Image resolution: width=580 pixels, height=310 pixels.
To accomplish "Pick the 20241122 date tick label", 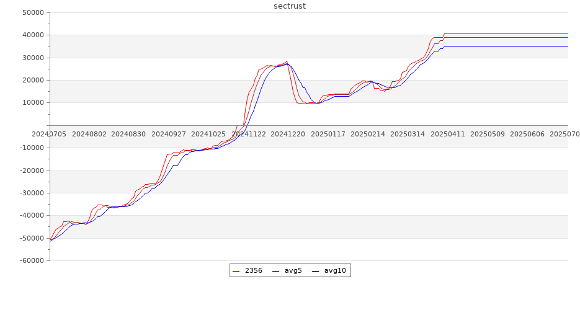I will coord(249,134).
